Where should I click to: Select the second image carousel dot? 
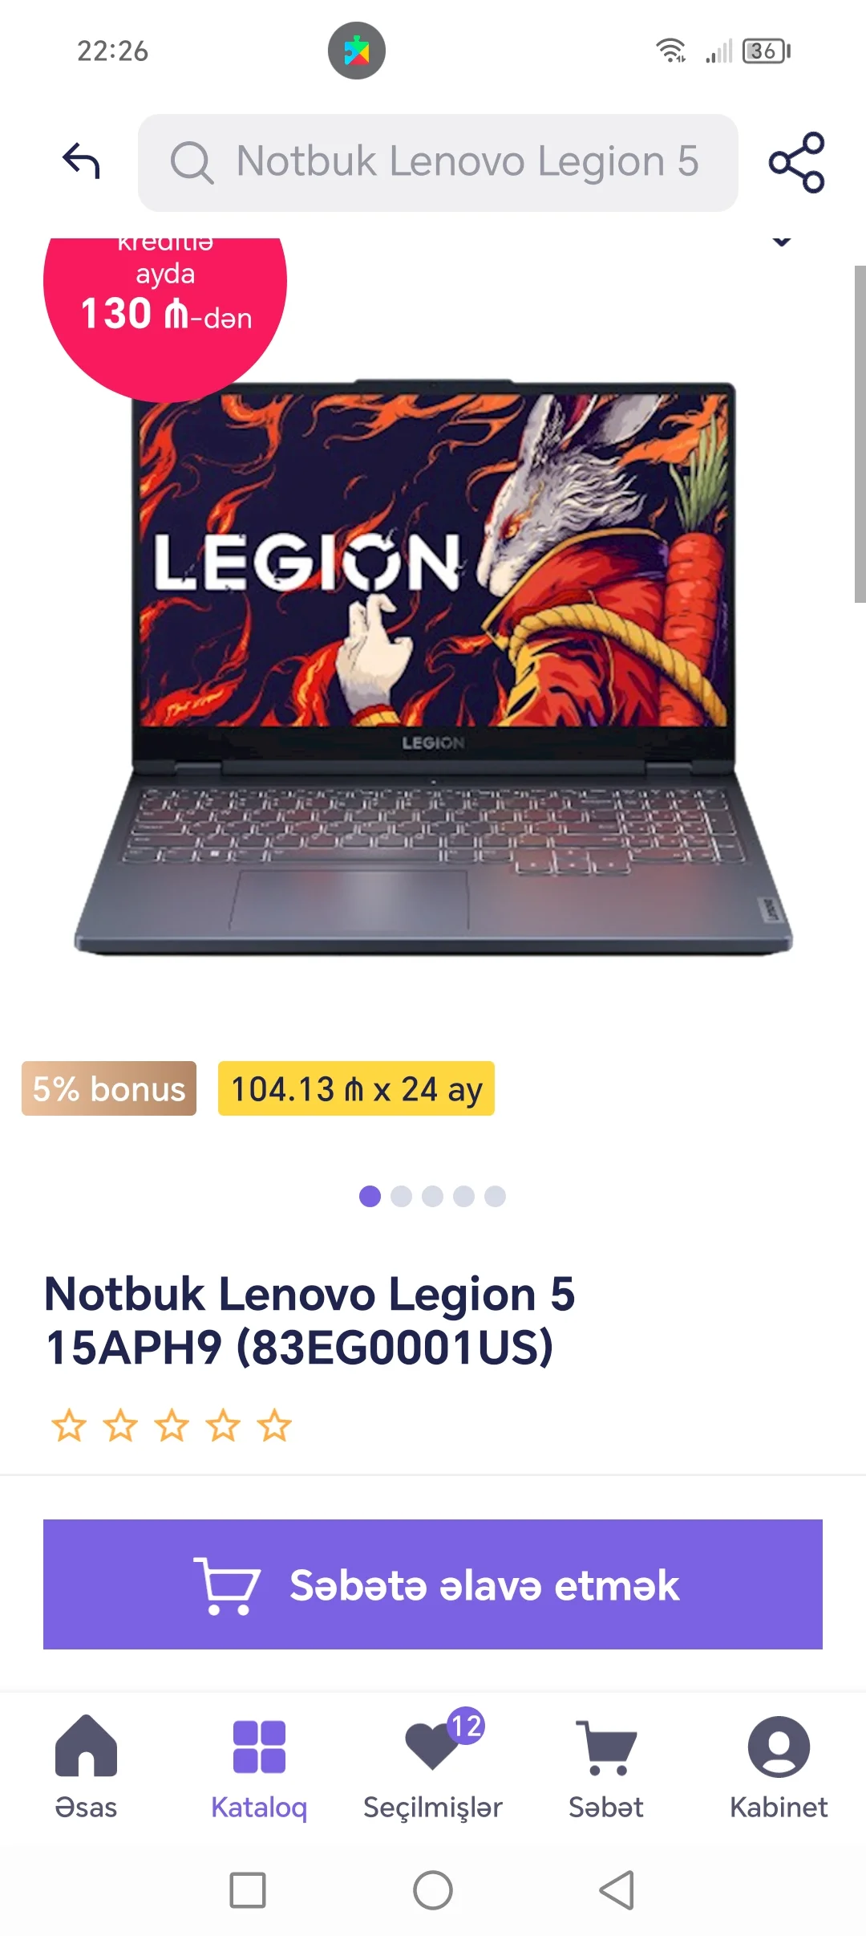coord(401,1196)
